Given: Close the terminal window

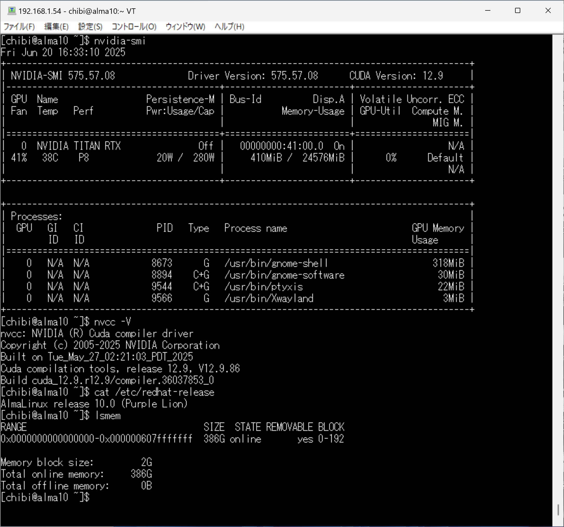Looking at the screenshot, I should pos(548,11).
